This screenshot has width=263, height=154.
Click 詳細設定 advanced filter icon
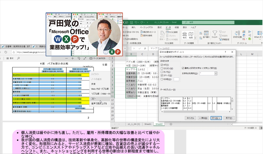224,39
